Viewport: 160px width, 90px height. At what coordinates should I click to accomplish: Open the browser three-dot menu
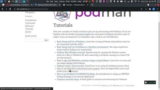[x=157, y=9]
